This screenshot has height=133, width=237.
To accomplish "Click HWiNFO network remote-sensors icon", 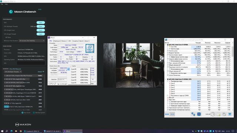I will (193, 114).
